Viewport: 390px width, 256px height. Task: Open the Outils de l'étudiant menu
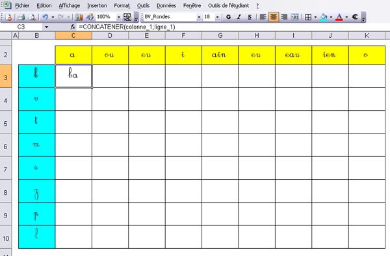point(228,5)
